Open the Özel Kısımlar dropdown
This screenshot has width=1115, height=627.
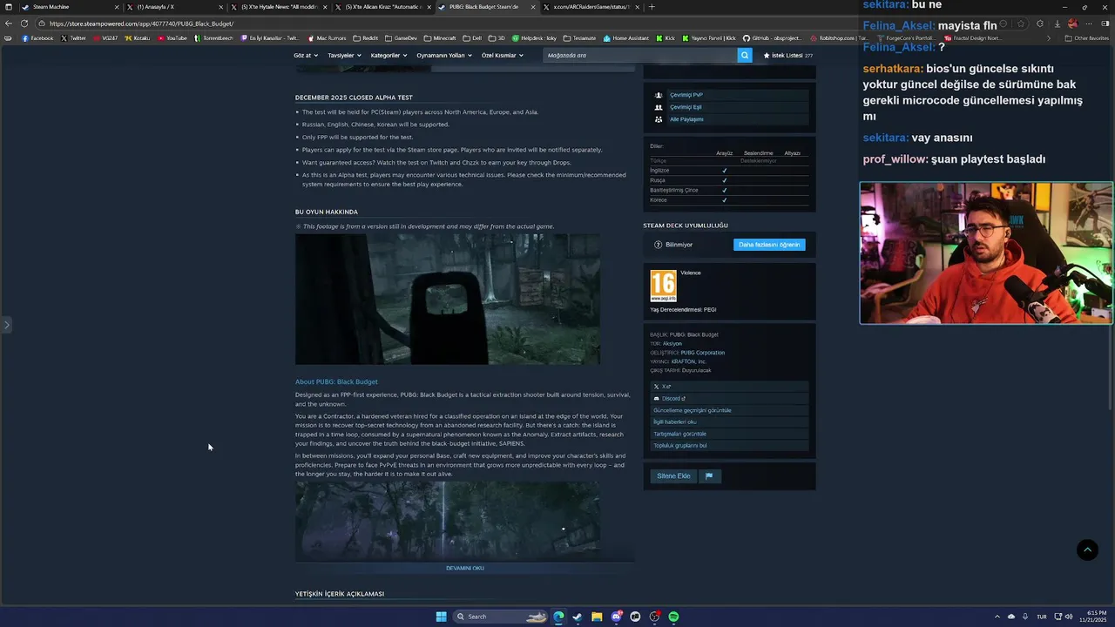click(503, 55)
